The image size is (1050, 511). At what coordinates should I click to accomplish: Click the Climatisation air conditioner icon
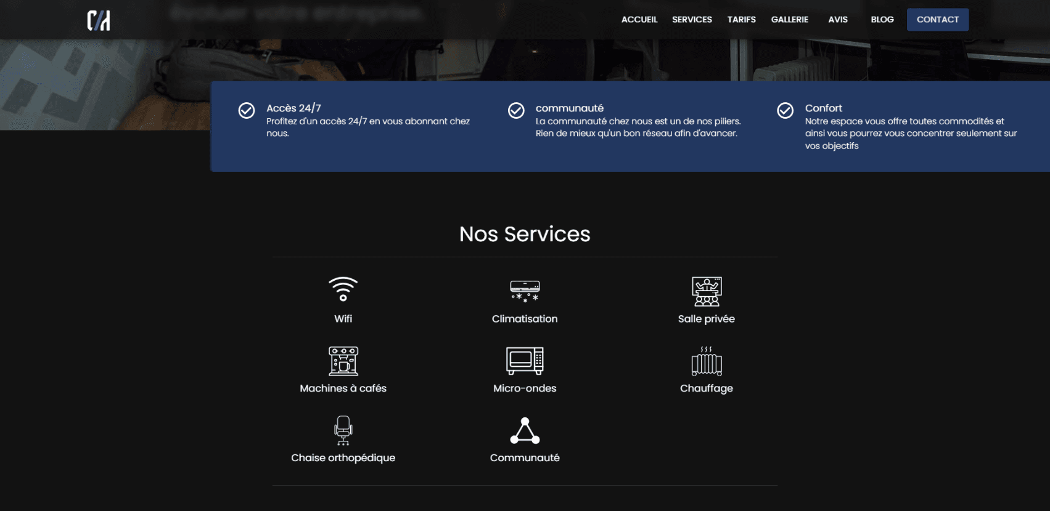(x=525, y=291)
